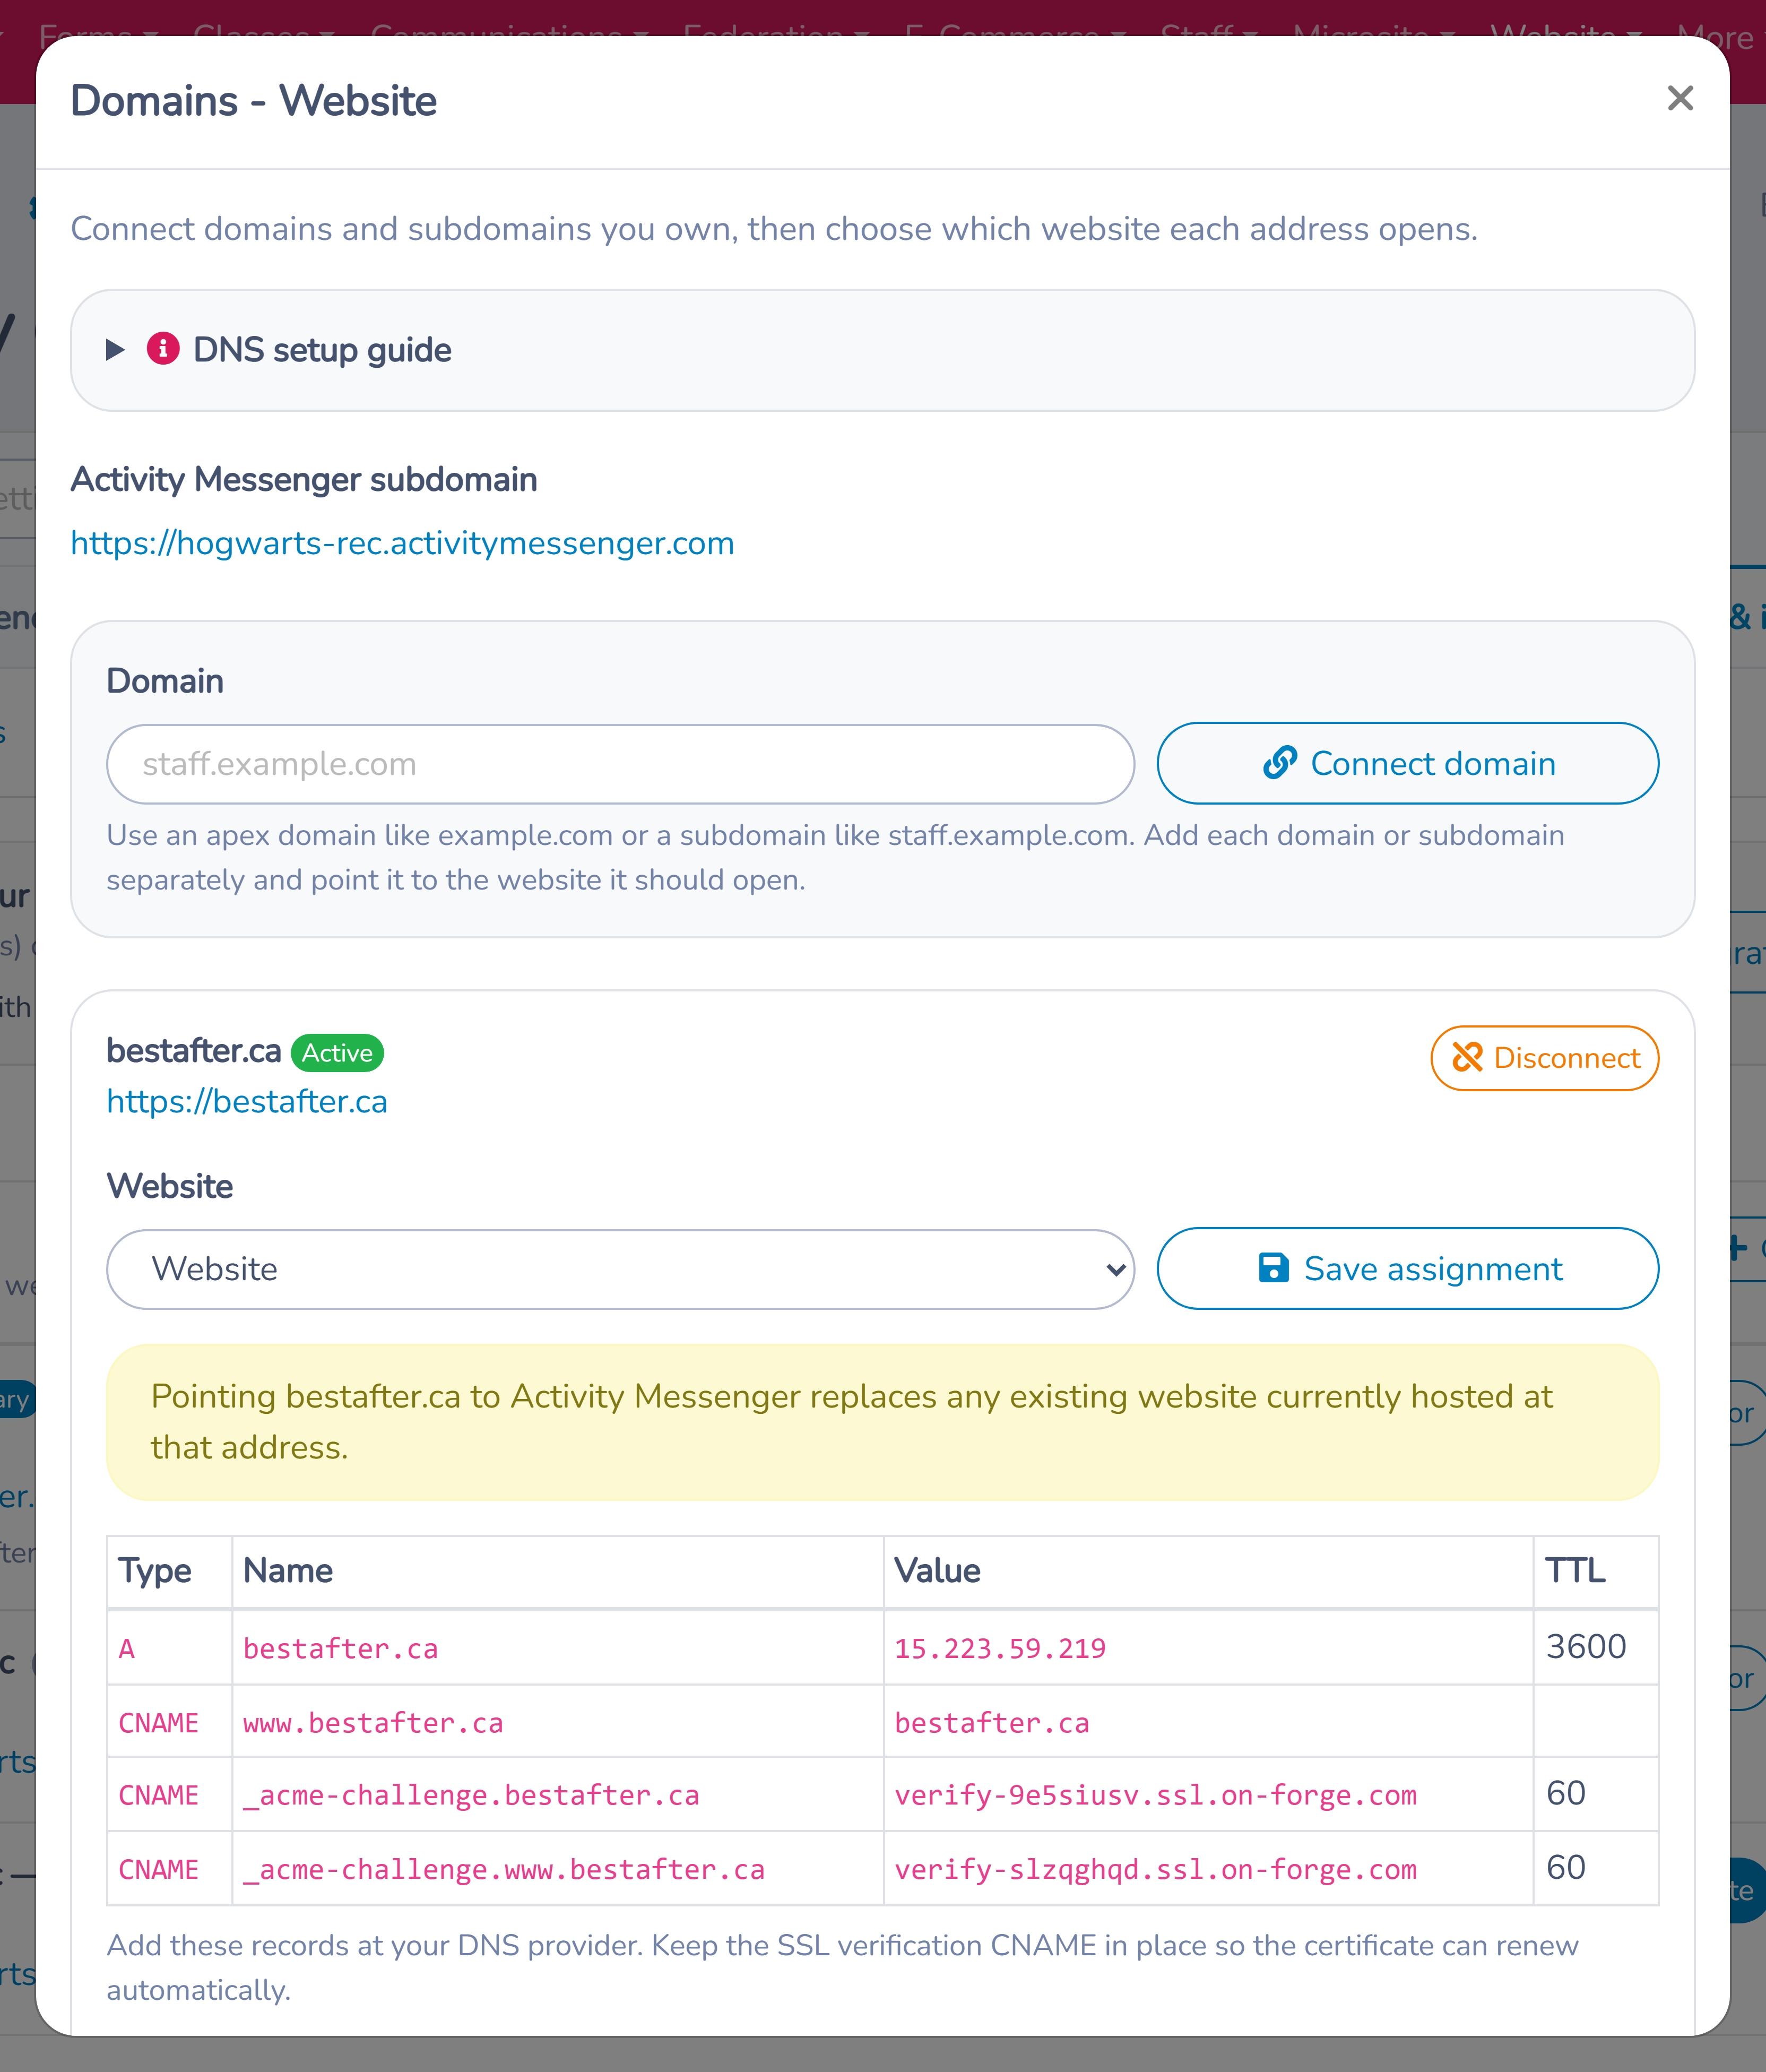Image resolution: width=1766 pixels, height=2072 pixels.
Task: Click the broken-link icon in Disconnect
Action: 1467,1058
